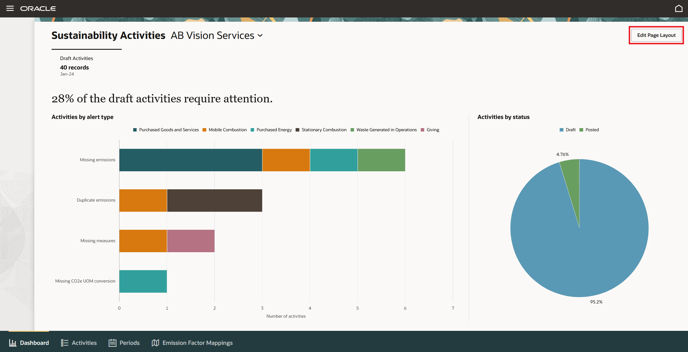Toggle the Posted legend in Activities by status

tap(589, 130)
